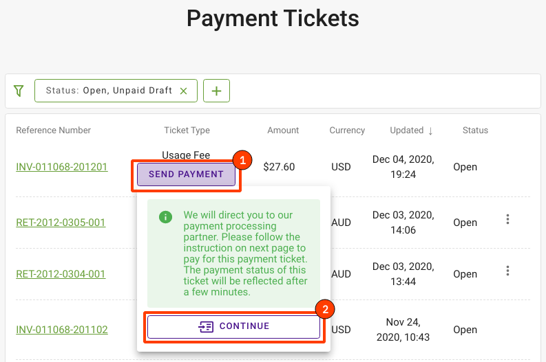The image size is (546, 362).
Task: Click the Send Payment button
Action: click(186, 174)
